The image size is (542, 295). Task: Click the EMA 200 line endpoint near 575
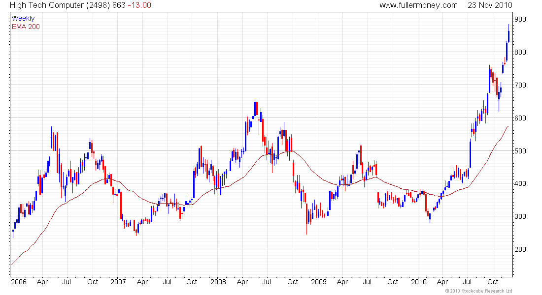pos(508,127)
